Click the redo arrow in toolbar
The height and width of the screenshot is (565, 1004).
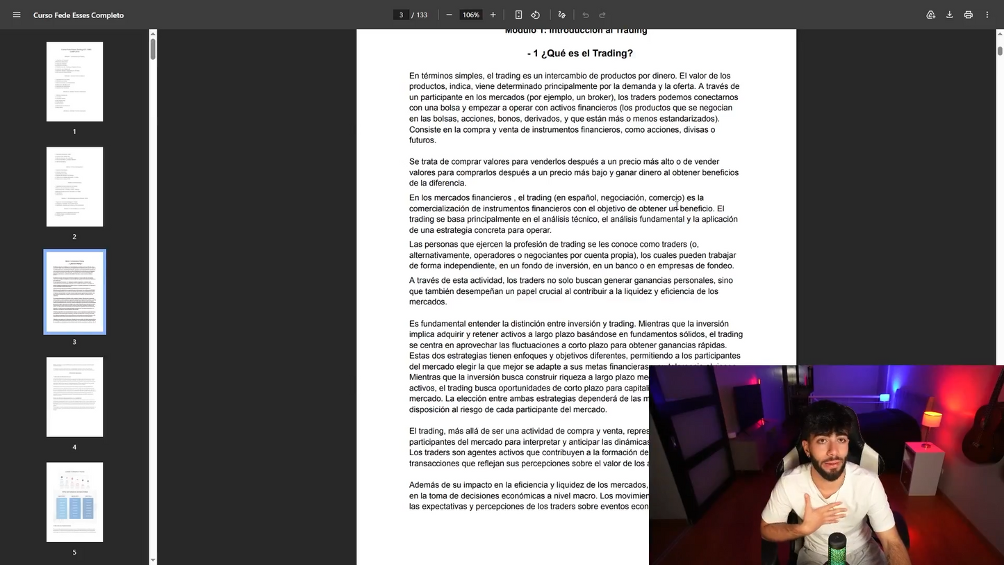(x=602, y=15)
